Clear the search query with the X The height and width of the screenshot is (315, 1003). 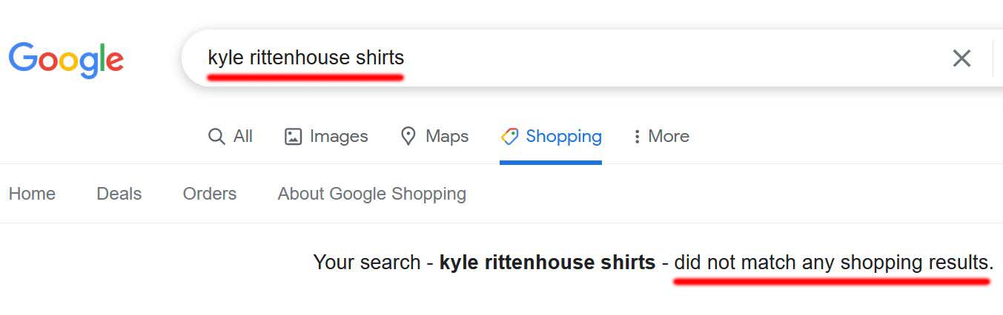(x=961, y=58)
